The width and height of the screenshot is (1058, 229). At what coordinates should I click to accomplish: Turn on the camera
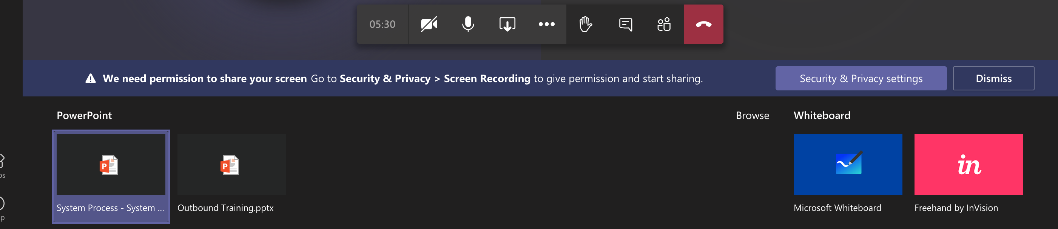coord(429,24)
